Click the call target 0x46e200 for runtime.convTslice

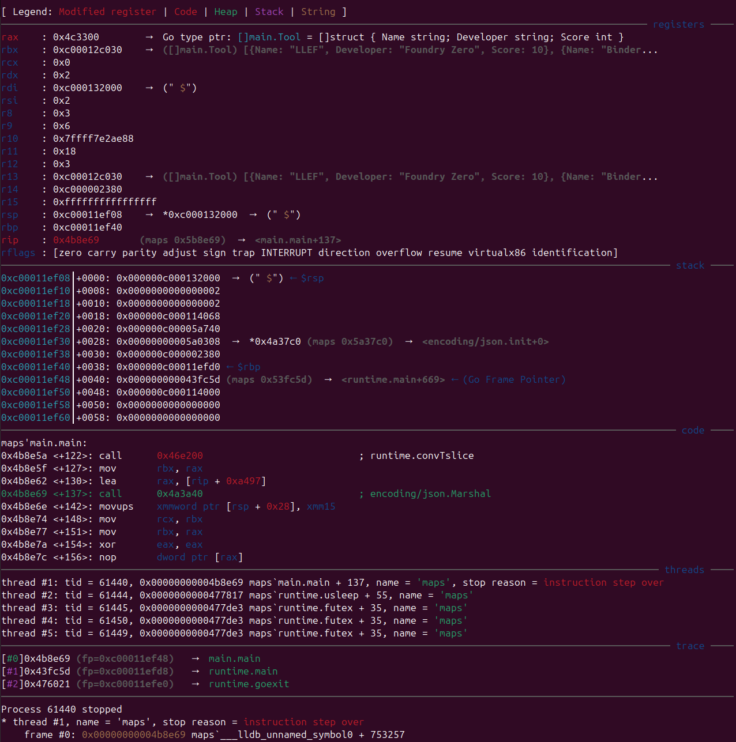pyautogui.click(x=180, y=455)
